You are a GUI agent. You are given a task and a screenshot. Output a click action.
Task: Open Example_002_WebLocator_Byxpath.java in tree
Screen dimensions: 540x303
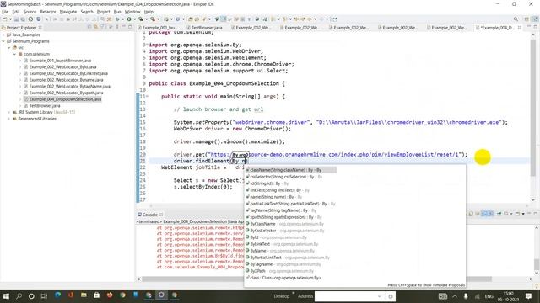(x=66, y=93)
